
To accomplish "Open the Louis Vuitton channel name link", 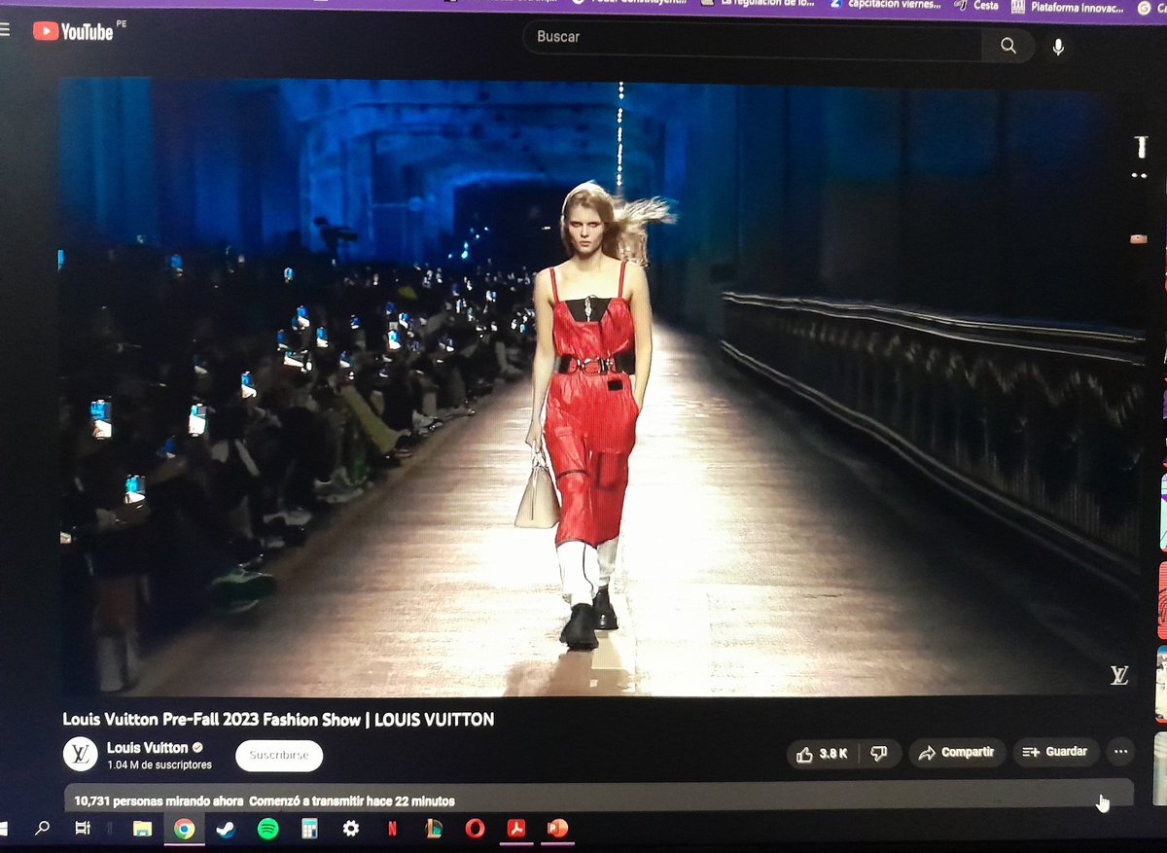I will (x=148, y=747).
